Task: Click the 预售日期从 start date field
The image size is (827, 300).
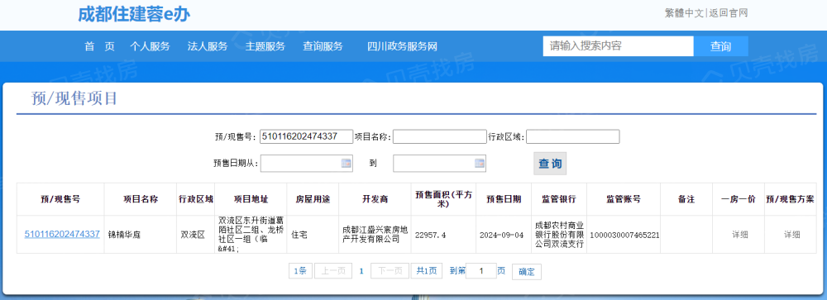Action: [x=307, y=164]
